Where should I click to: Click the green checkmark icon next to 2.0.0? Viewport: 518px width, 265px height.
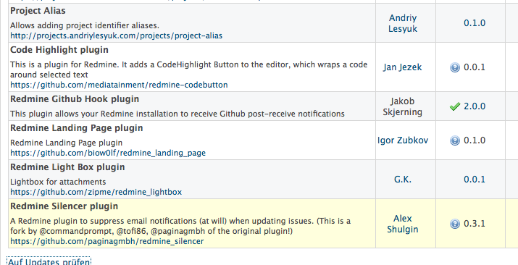454,106
